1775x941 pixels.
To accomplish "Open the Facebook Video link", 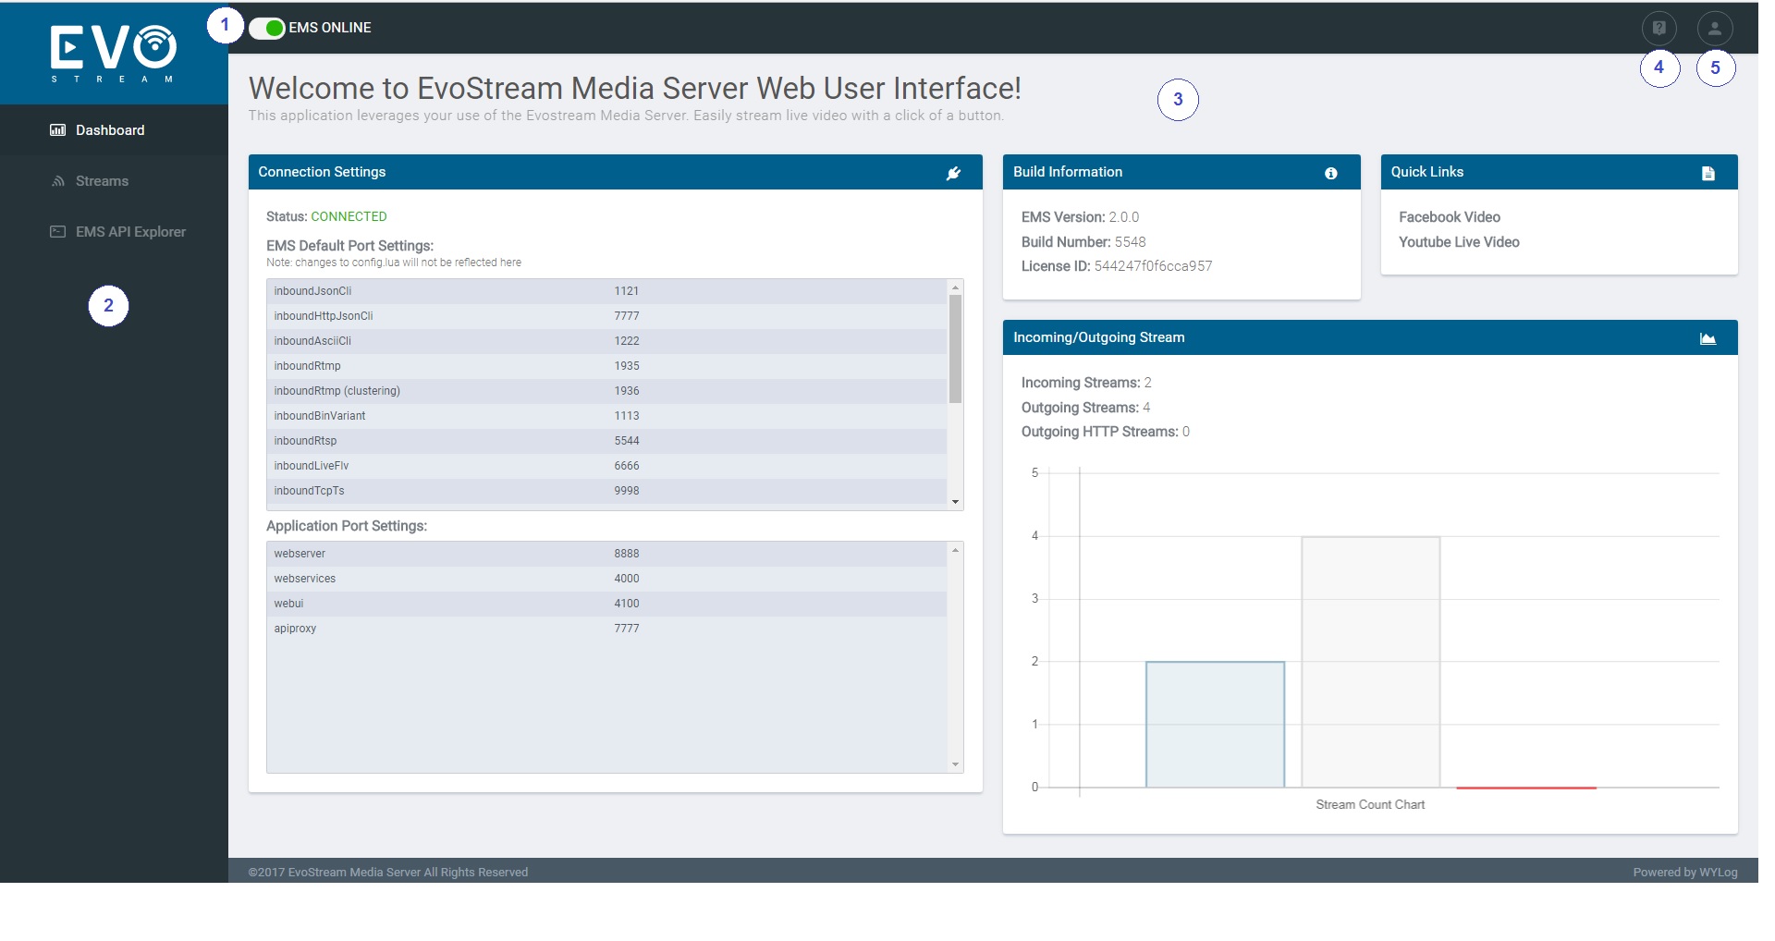I will [1449, 217].
